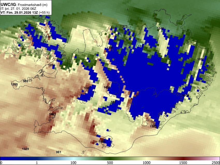Select the map value 1329

tap(25, 149)
